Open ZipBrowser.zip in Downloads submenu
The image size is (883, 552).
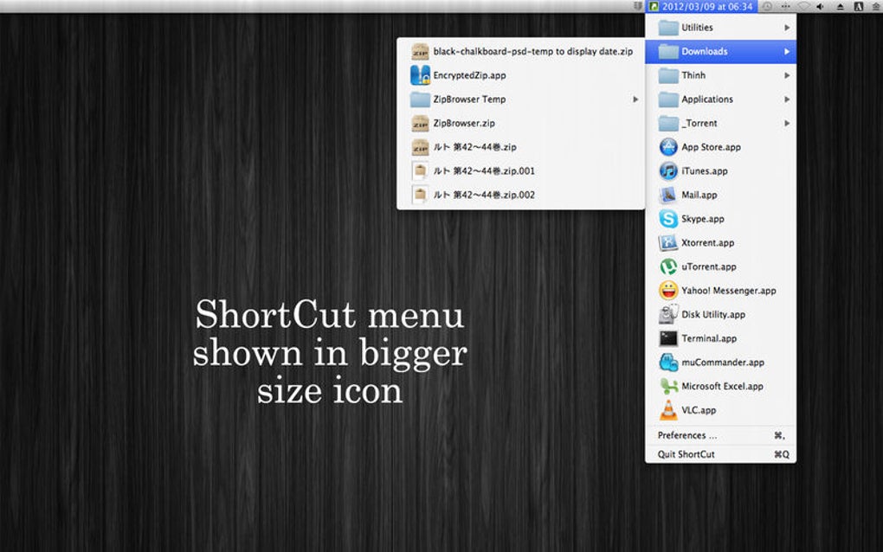coord(520,123)
